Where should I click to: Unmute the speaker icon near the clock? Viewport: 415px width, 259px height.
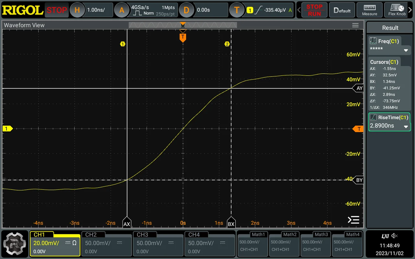tap(394, 237)
